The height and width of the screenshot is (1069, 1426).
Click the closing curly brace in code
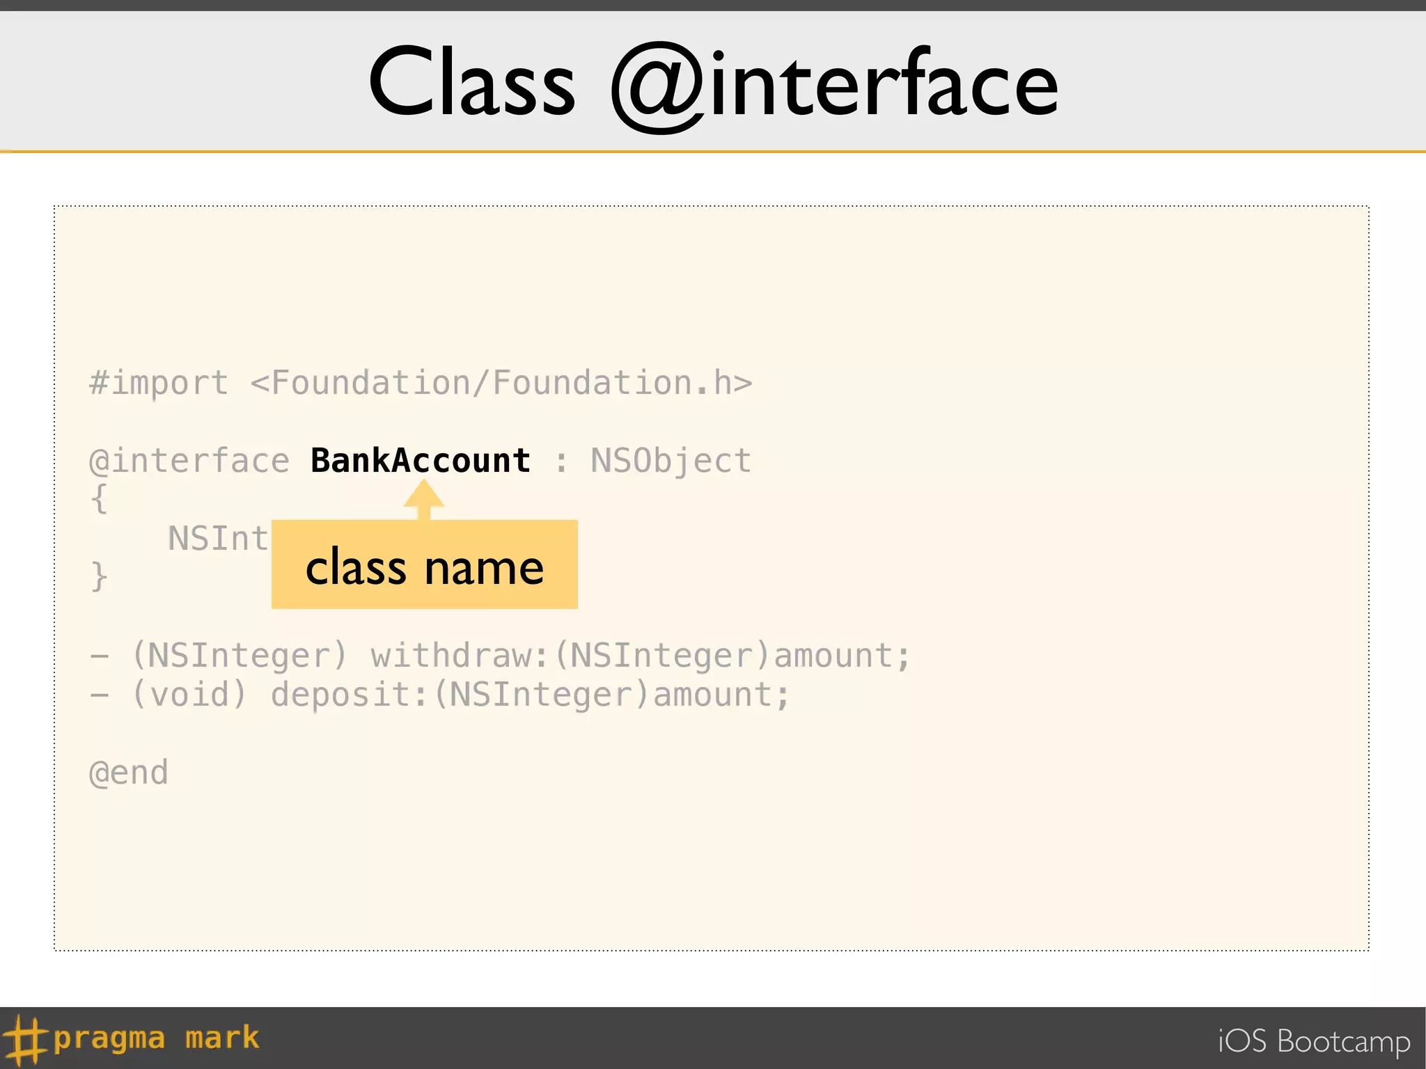pyautogui.click(x=99, y=578)
